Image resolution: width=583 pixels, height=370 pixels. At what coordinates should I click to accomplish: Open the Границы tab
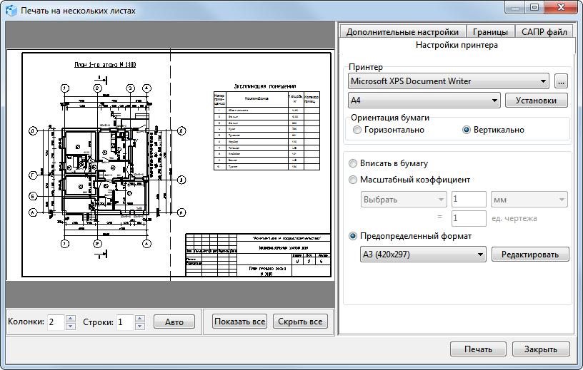(491, 32)
